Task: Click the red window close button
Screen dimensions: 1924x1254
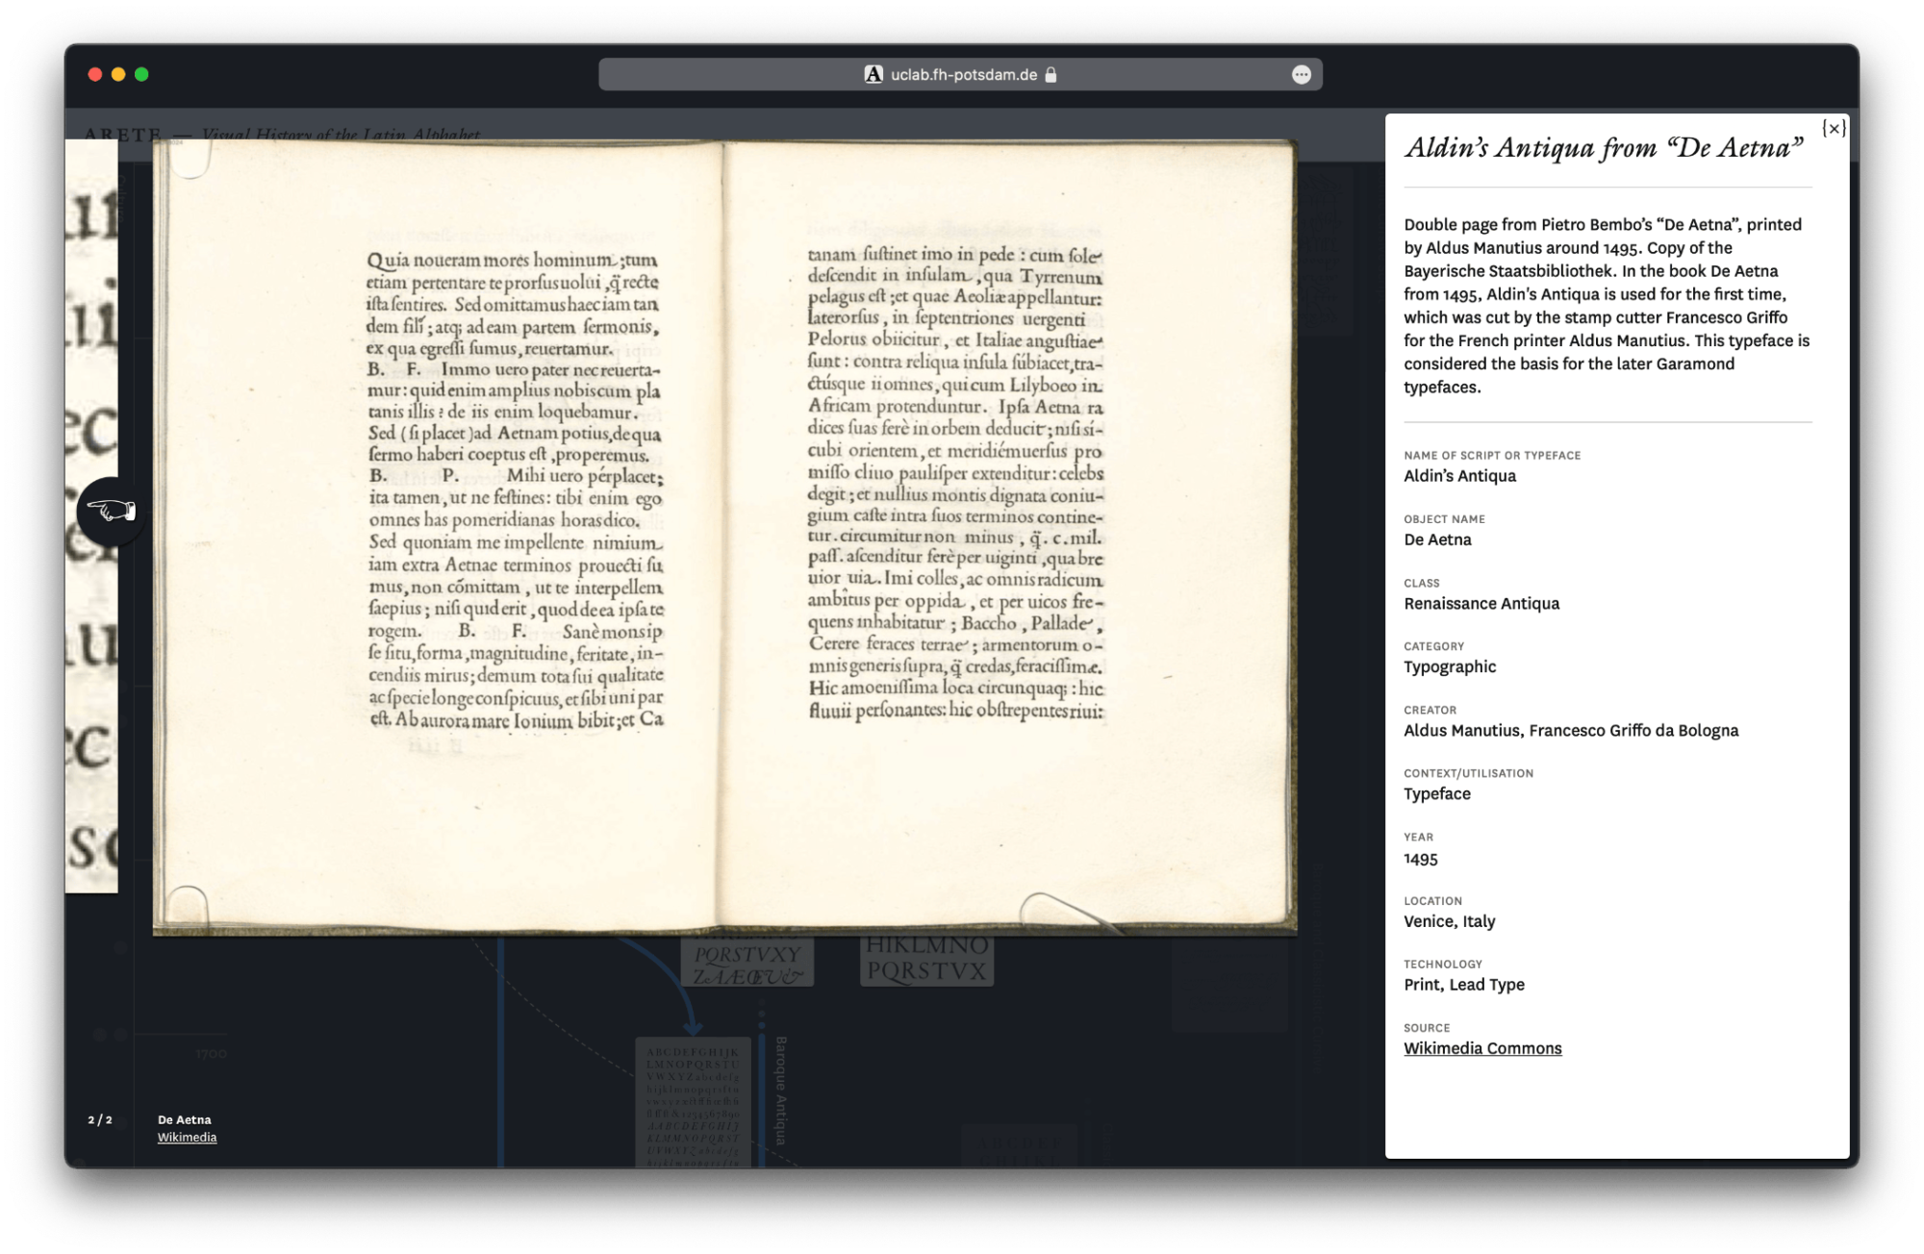Action: [94, 74]
